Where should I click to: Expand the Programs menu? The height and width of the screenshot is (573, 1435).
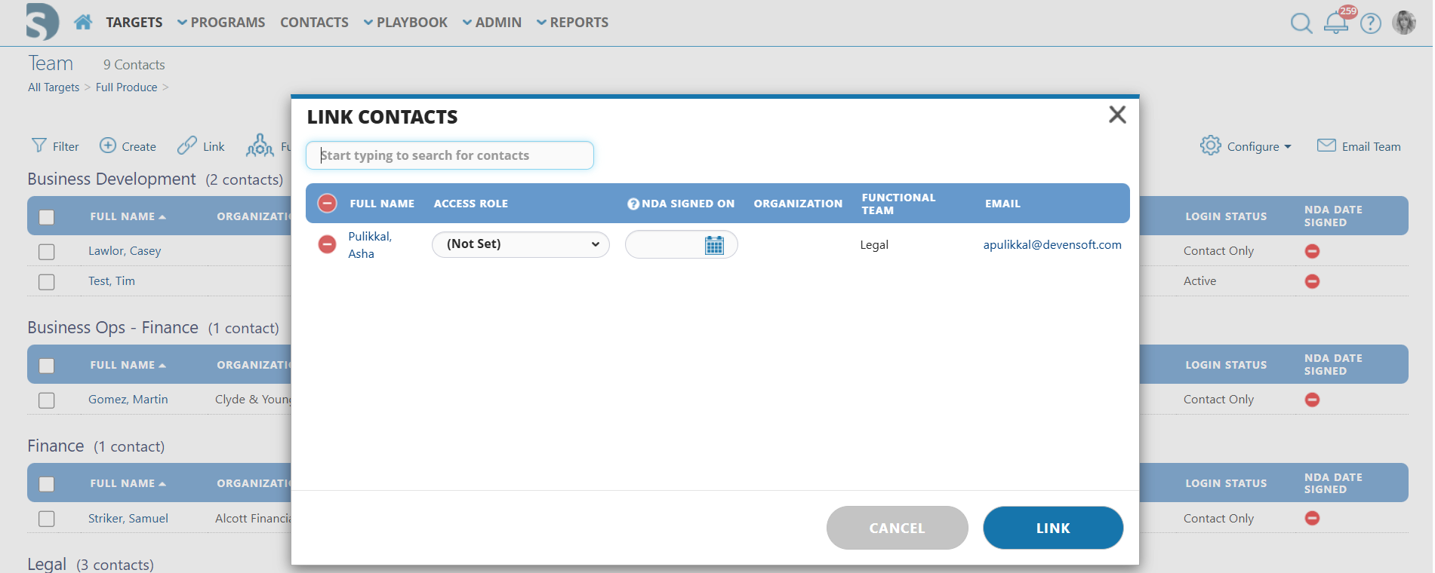(221, 23)
